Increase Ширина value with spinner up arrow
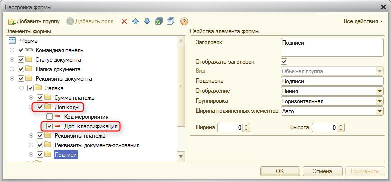Viewport: 391px width, 182px height. click(x=246, y=126)
